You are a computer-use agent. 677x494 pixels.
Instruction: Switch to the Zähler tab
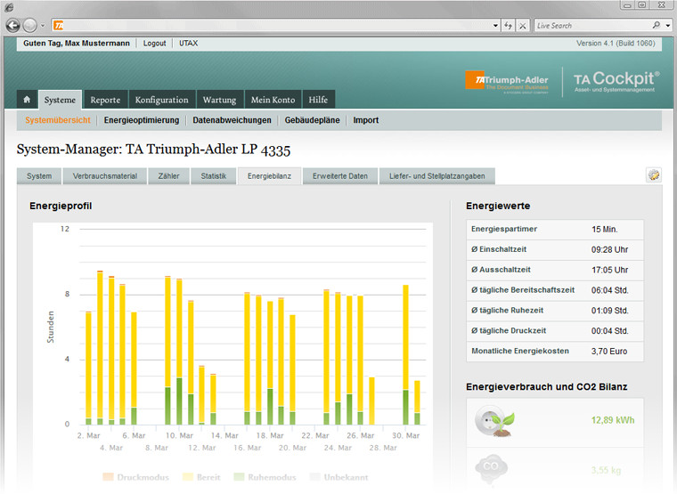pyautogui.click(x=168, y=176)
